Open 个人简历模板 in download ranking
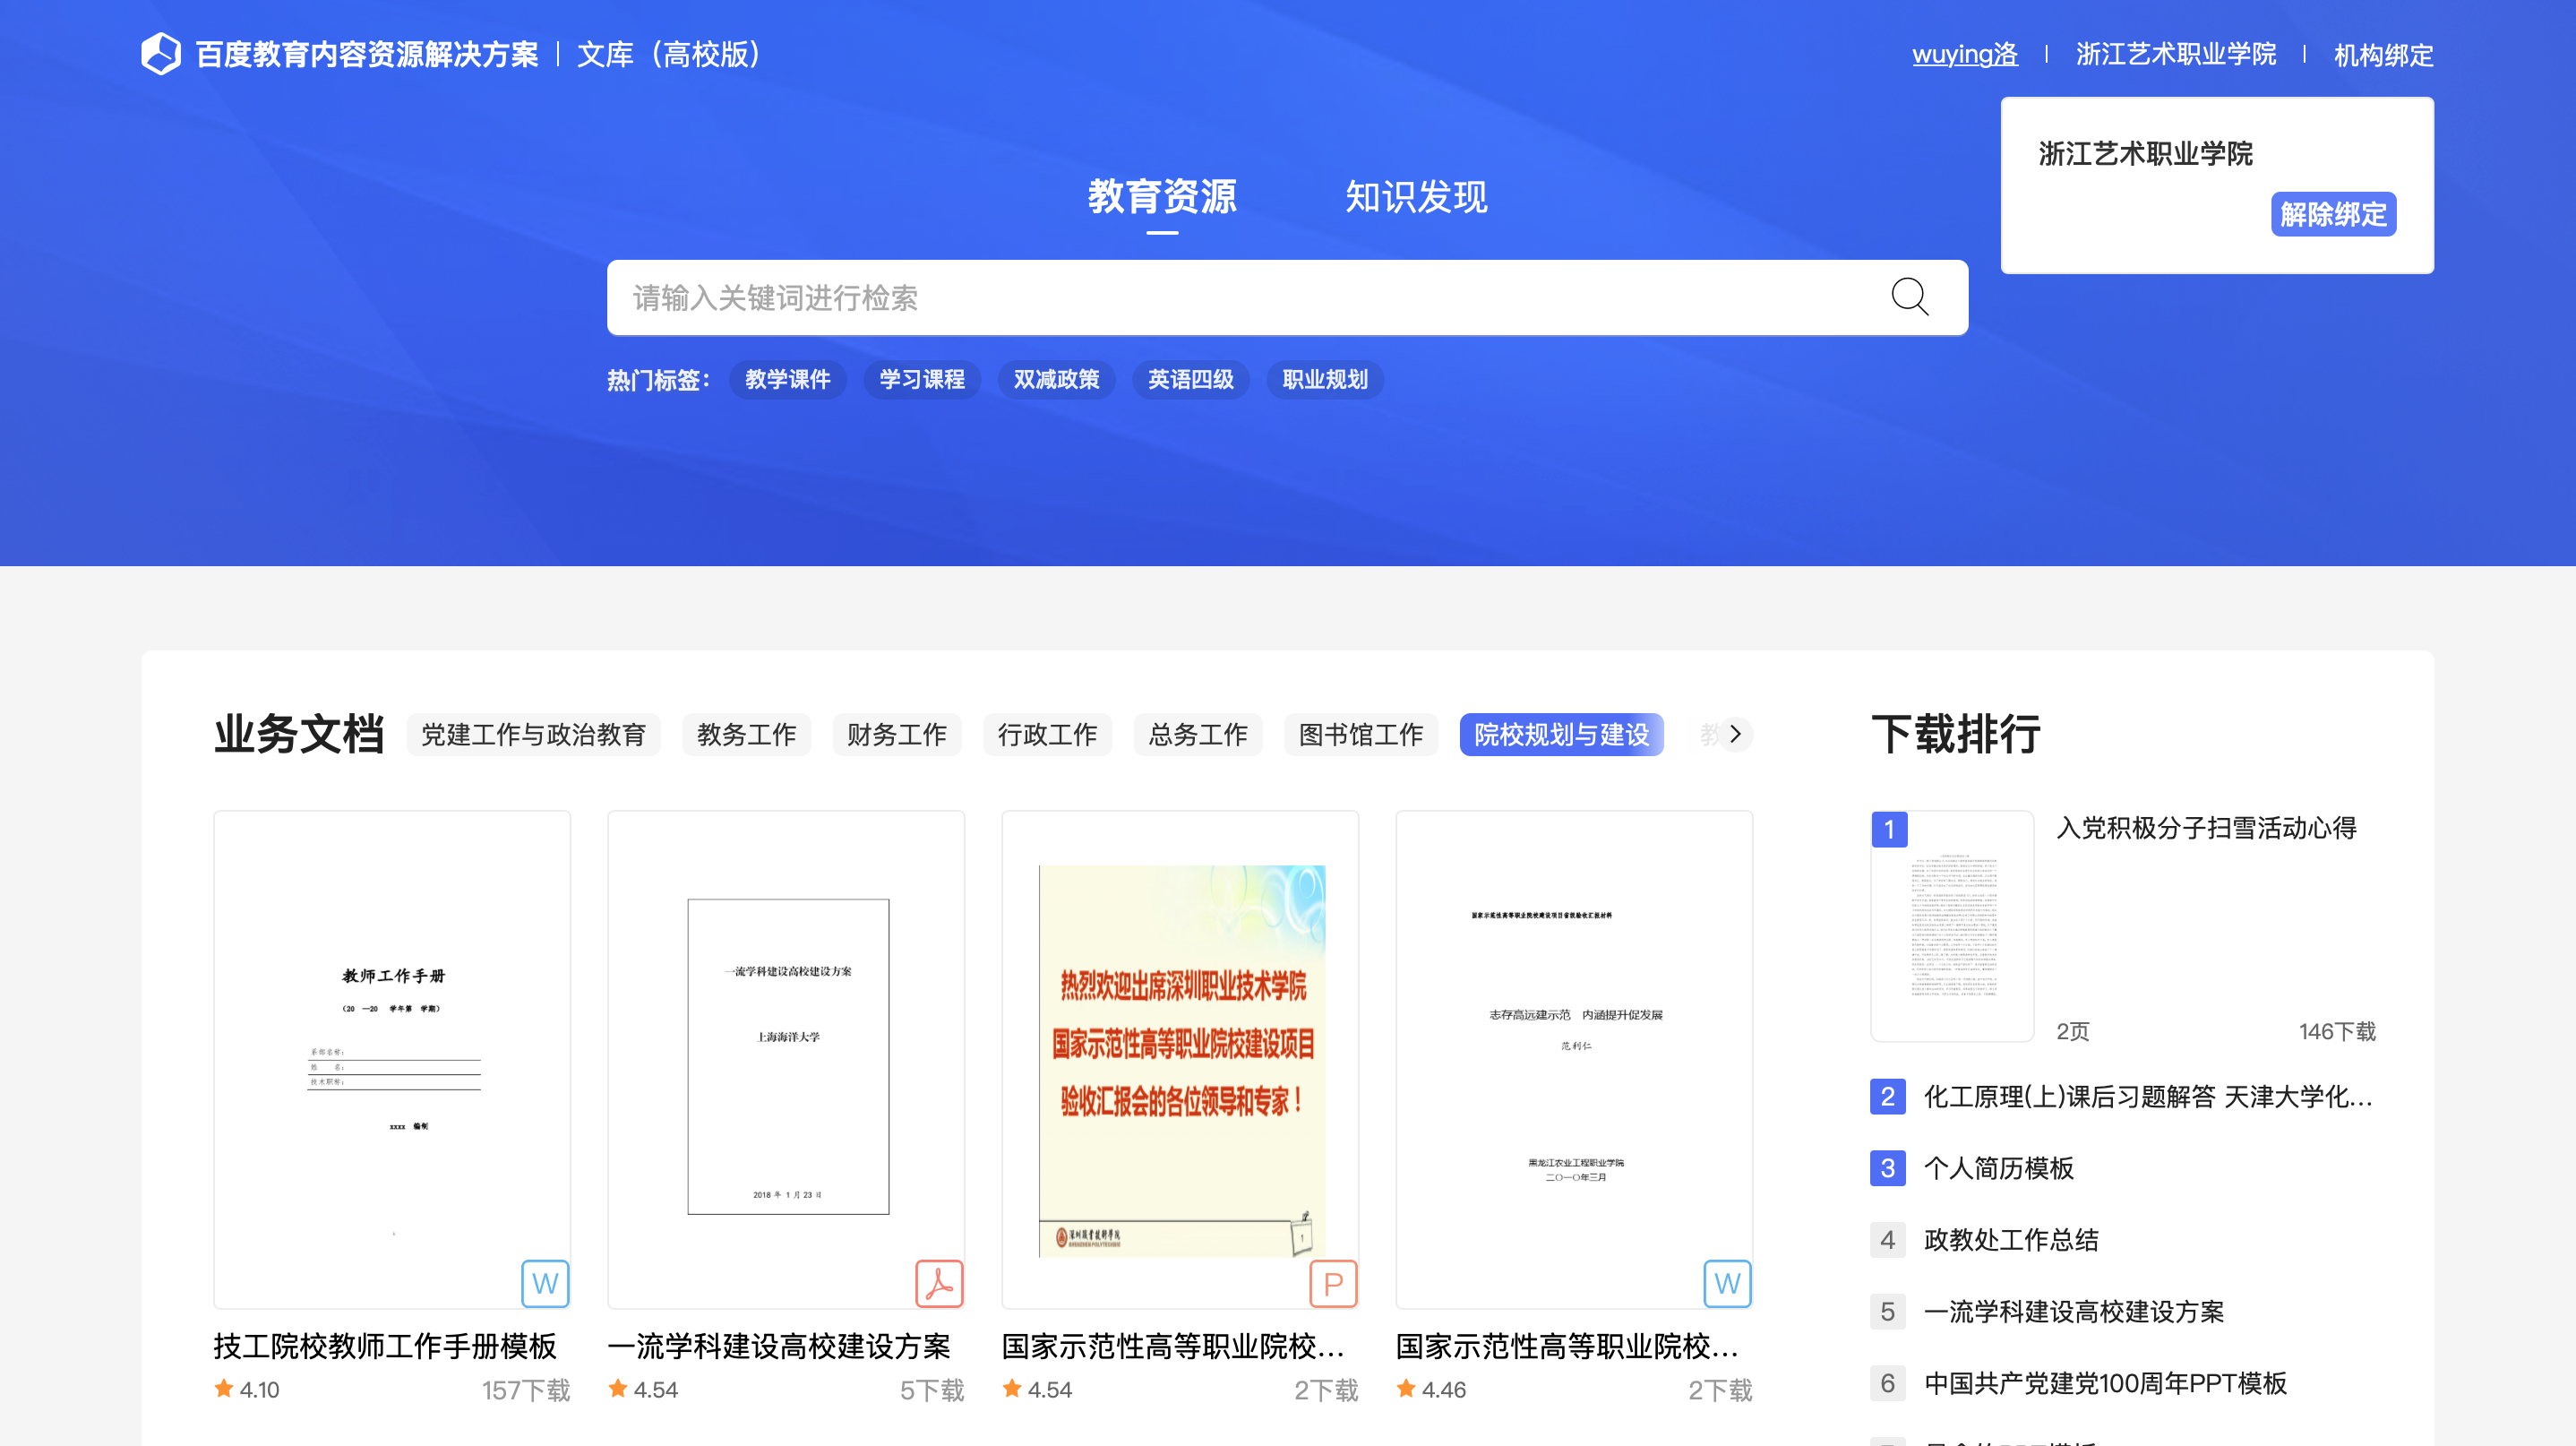 tap(1998, 1168)
